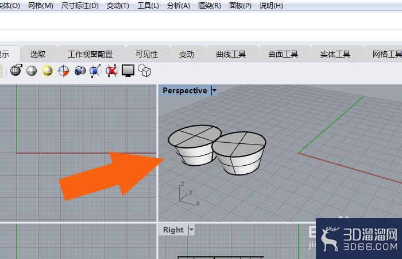
Task: Click the wireframe box and sphere icon
Action: [144, 71]
